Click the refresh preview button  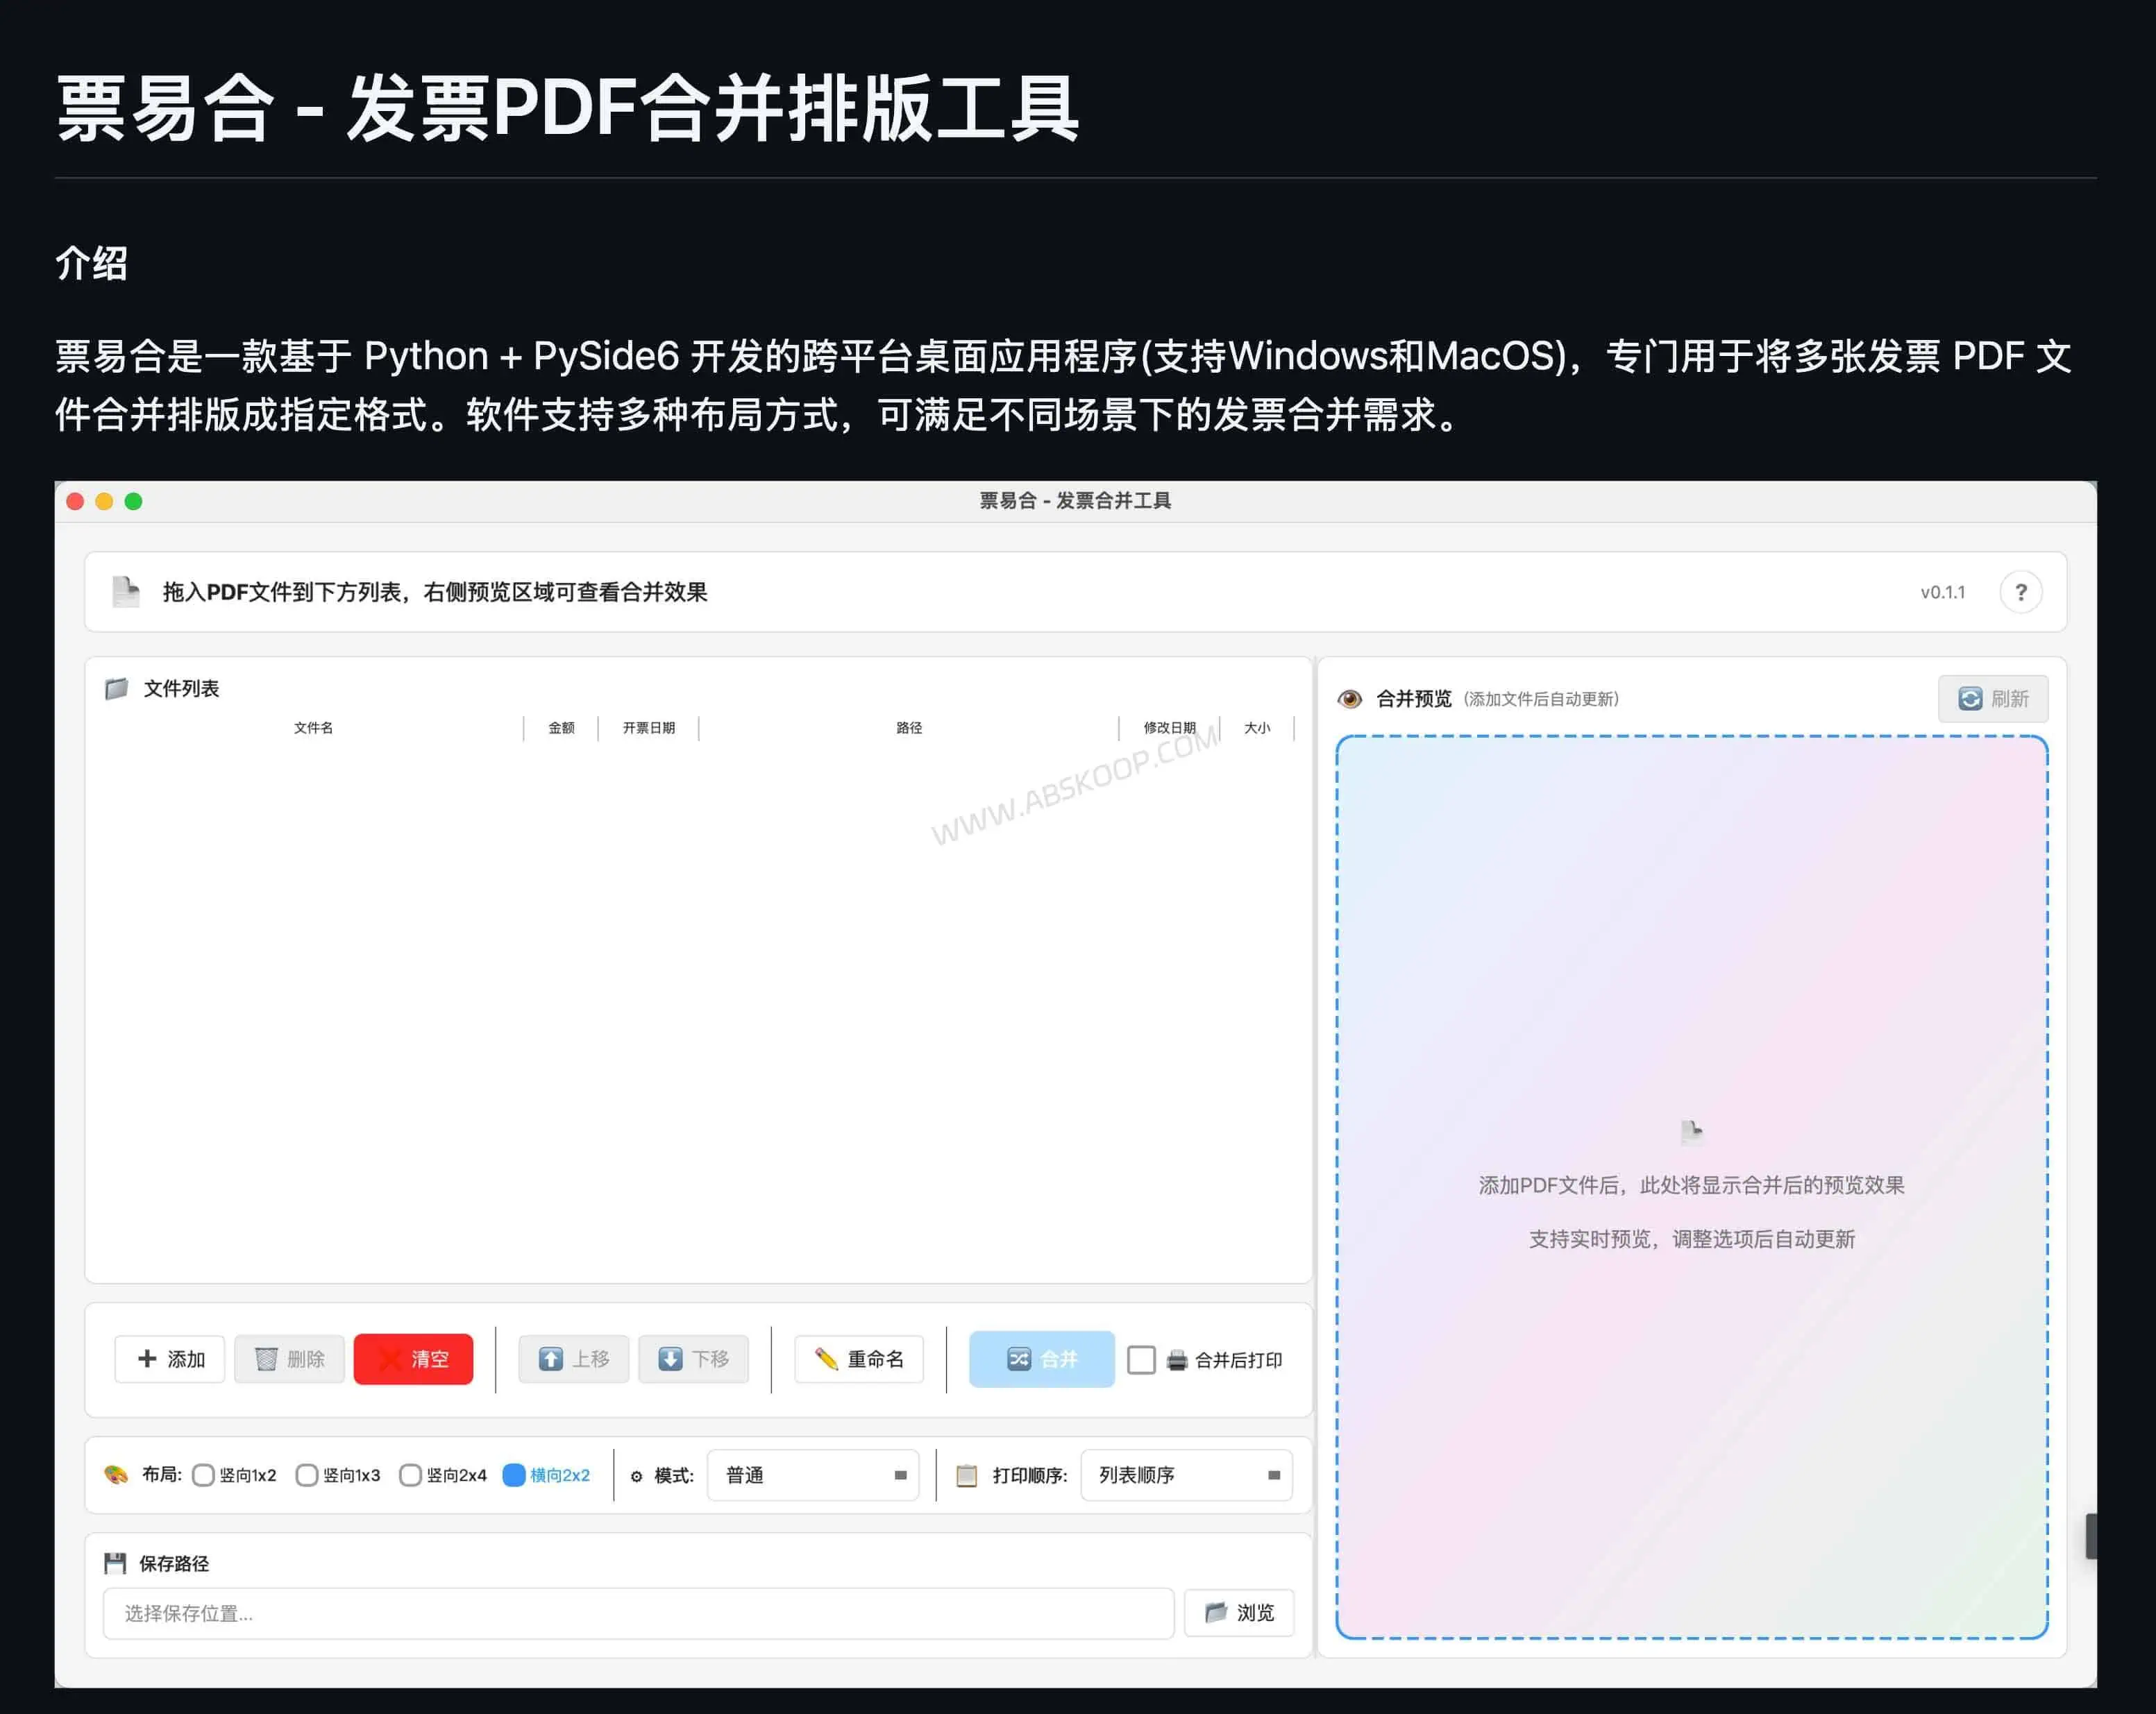click(x=1992, y=699)
